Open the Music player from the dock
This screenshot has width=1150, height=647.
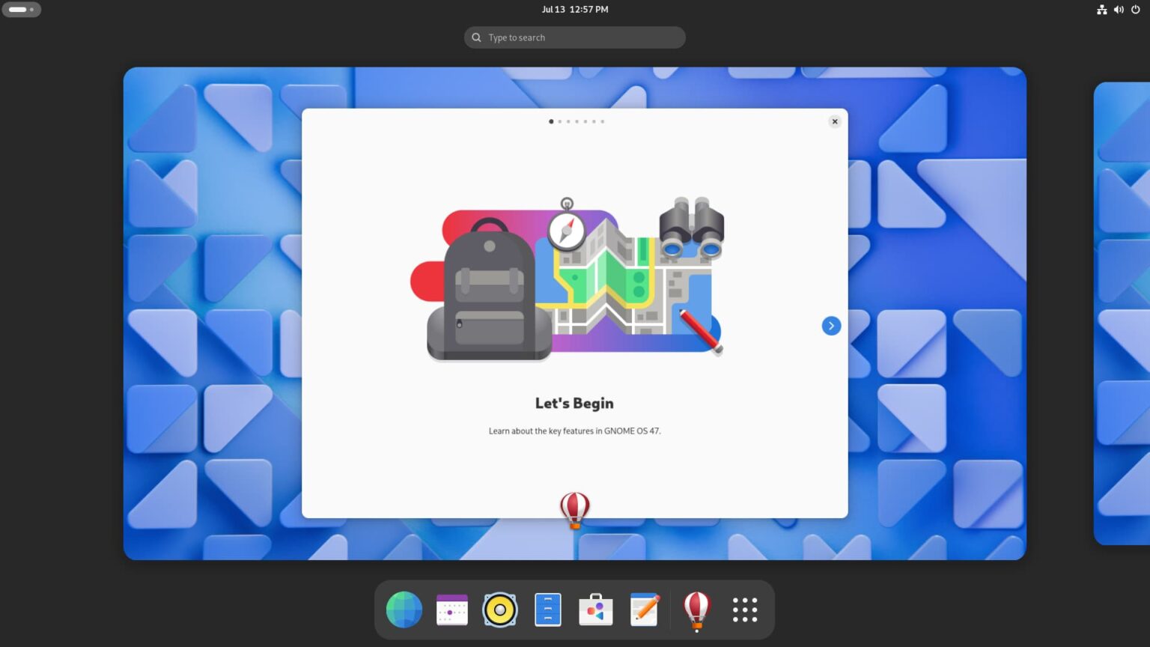click(x=499, y=610)
